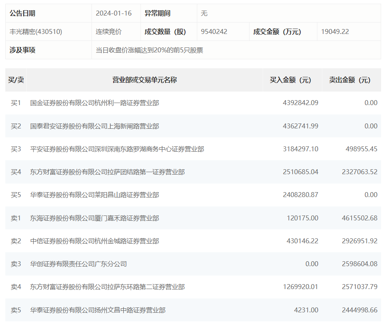Click stock name 丰光精密(430510)
The width and height of the screenshot is (386, 323).
point(36,31)
